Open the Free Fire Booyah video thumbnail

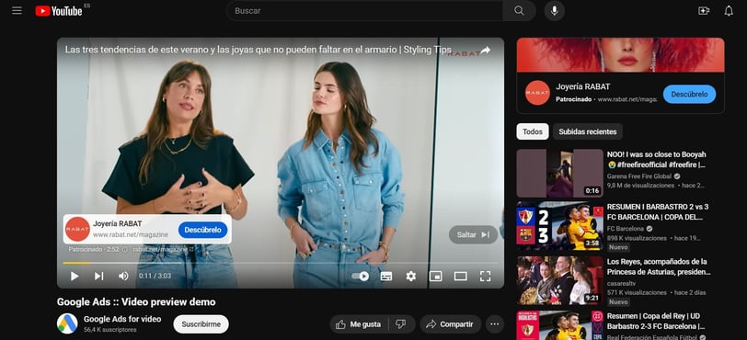pos(559,174)
